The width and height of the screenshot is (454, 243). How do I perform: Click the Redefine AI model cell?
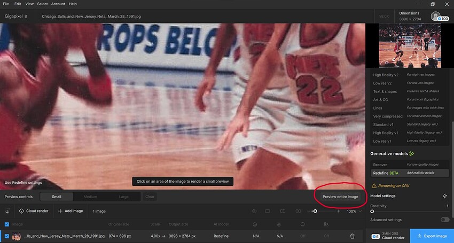click(221, 236)
